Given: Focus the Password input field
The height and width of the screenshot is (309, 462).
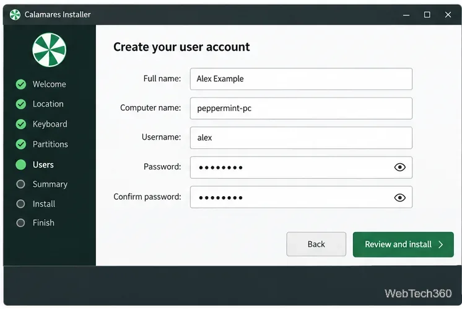Looking at the screenshot, I should (x=301, y=168).
